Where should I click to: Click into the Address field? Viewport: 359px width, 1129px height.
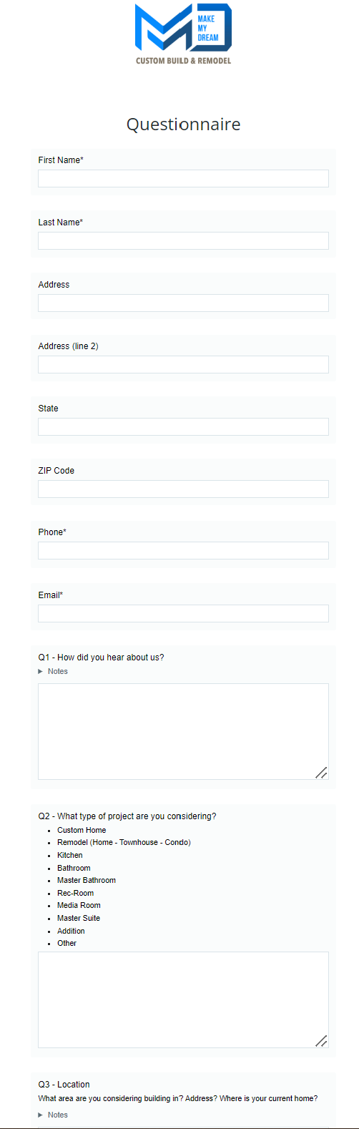point(183,303)
